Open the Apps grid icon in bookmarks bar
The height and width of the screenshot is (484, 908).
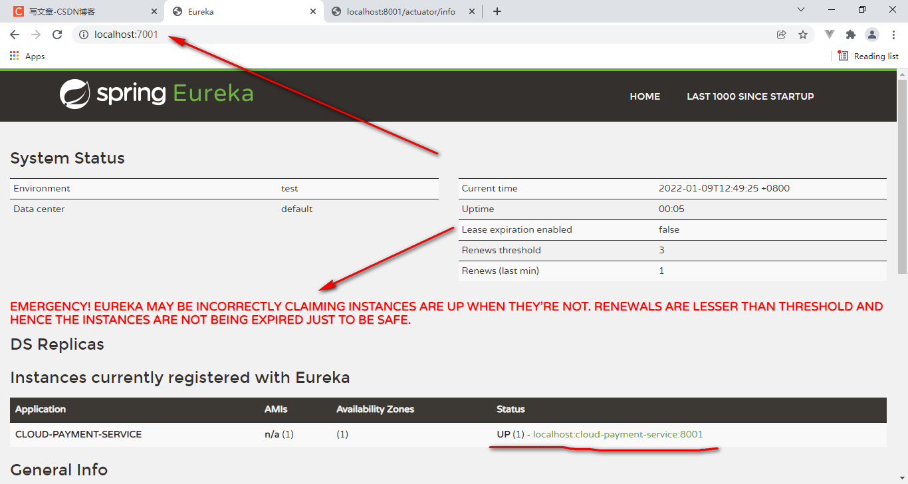pos(15,56)
